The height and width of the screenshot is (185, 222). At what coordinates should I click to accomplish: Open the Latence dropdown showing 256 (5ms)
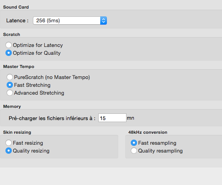tap(70, 21)
